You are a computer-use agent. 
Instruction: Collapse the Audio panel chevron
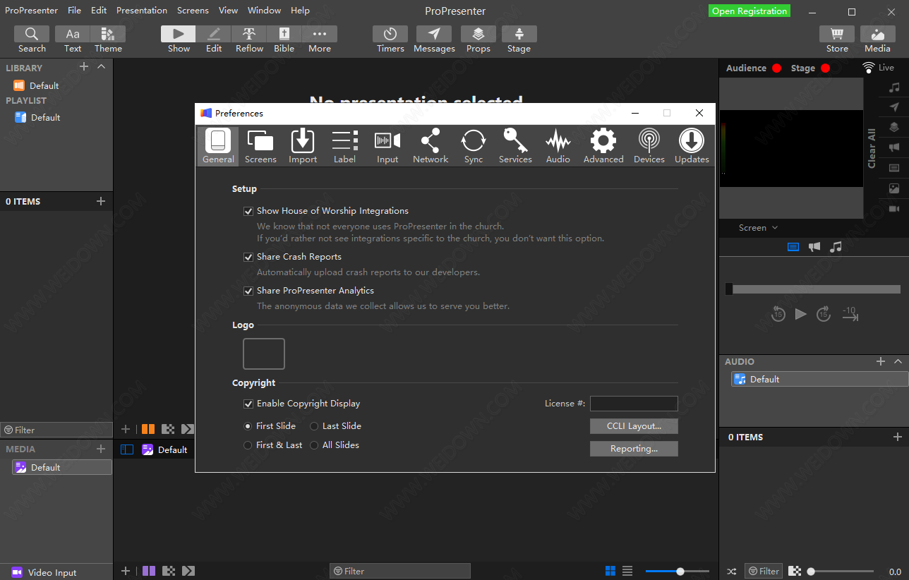tap(898, 361)
